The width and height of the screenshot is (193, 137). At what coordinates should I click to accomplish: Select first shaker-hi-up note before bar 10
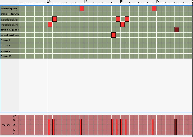82,8
